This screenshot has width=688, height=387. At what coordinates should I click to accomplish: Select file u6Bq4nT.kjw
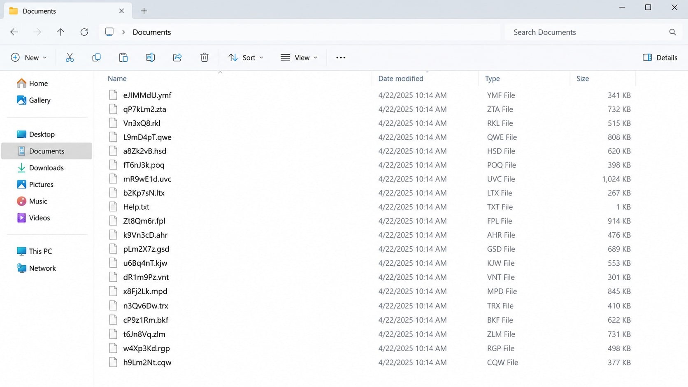[x=145, y=263]
